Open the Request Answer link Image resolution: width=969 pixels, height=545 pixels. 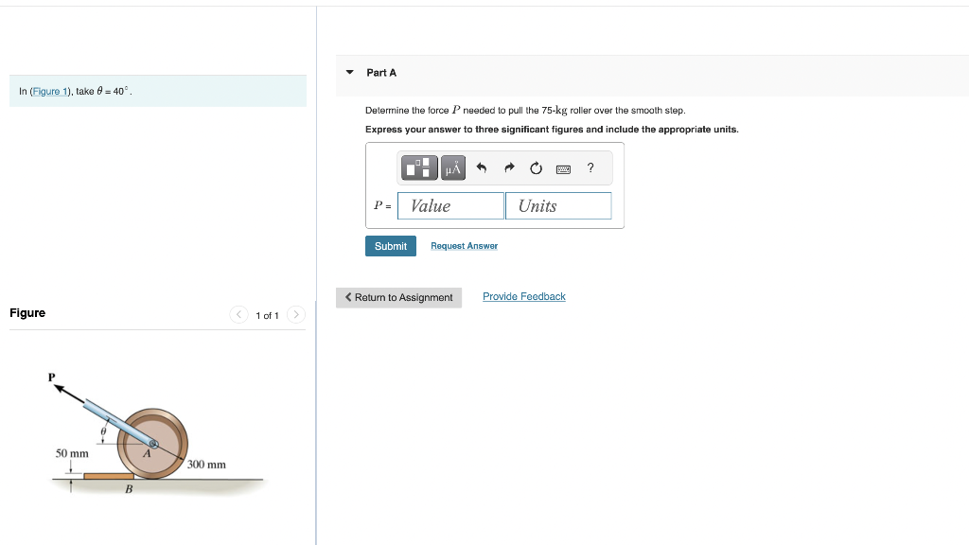(464, 245)
